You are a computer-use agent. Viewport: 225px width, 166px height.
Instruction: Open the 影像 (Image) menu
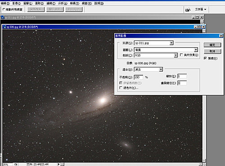(17, 3)
